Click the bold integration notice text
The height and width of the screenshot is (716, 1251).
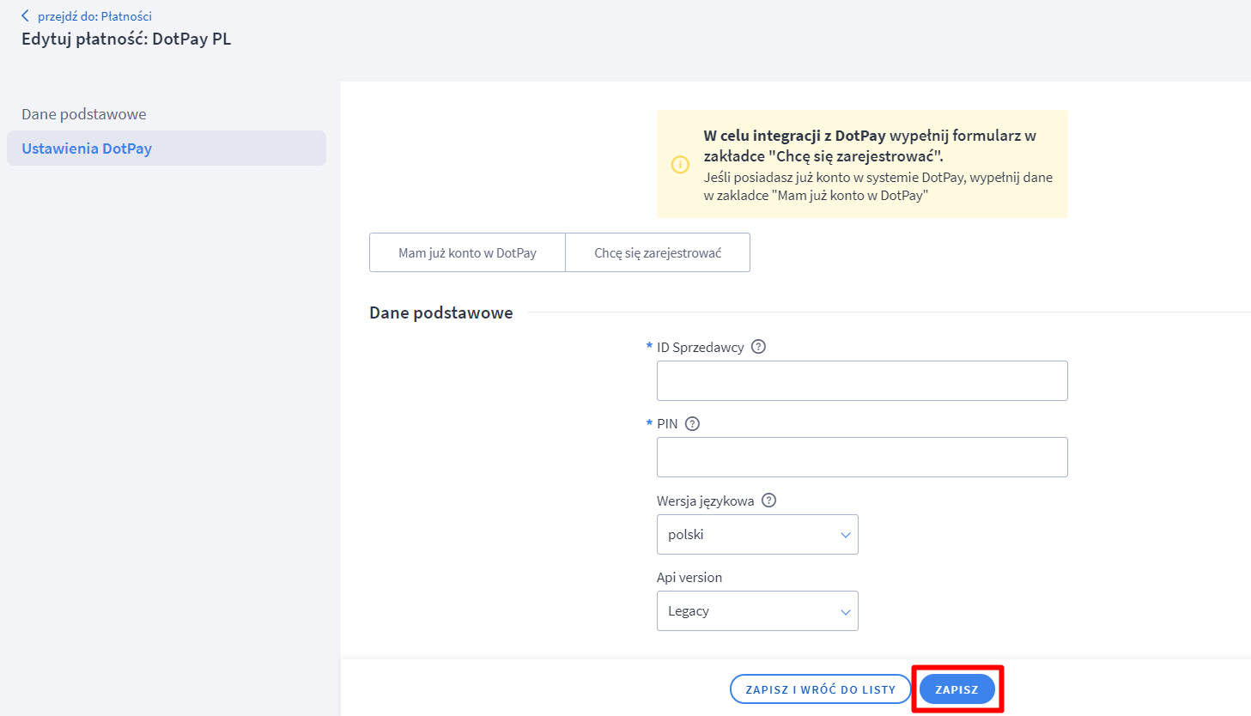(x=870, y=146)
